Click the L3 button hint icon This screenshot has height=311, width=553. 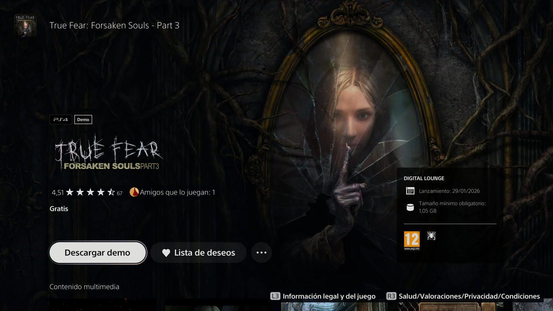tap(275, 296)
